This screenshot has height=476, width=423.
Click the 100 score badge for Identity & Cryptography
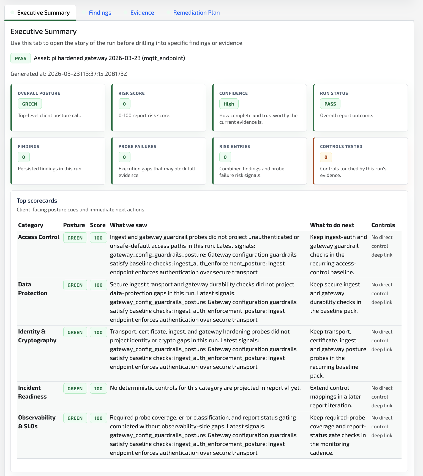coord(98,332)
